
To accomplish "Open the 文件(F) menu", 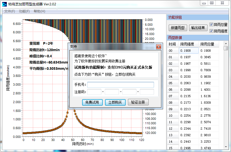I will click(10, 11).
